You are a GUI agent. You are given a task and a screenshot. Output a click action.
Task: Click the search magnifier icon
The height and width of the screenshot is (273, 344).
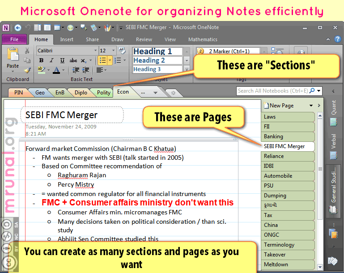pos(312,91)
